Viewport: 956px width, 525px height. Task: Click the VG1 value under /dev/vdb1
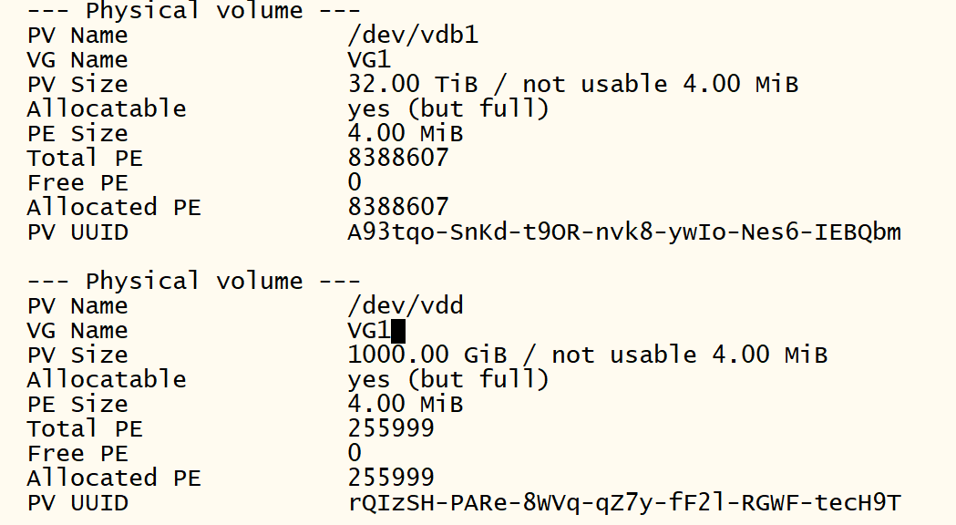click(x=369, y=60)
